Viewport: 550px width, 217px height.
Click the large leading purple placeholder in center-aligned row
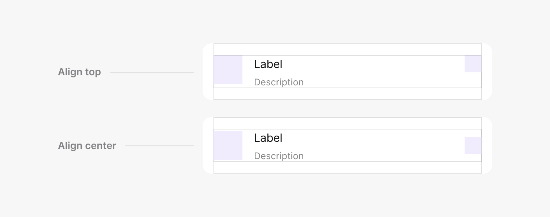coord(228,145)
